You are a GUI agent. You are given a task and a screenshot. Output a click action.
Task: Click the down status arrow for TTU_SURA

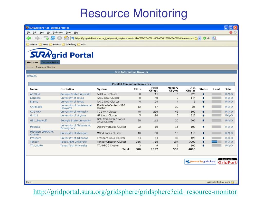click(203, 146)
